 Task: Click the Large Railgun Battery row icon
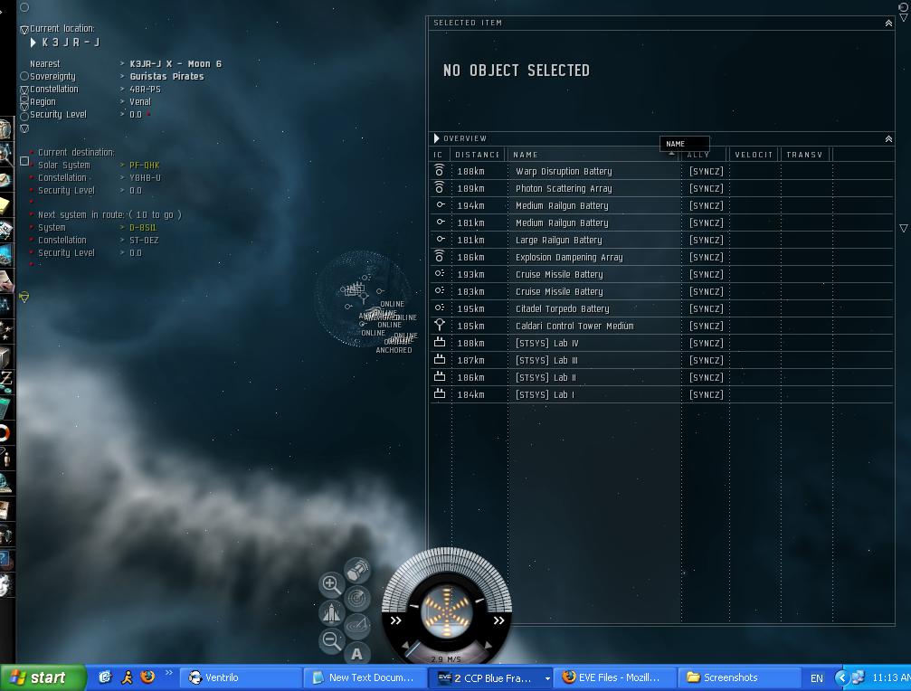point(440,240)
